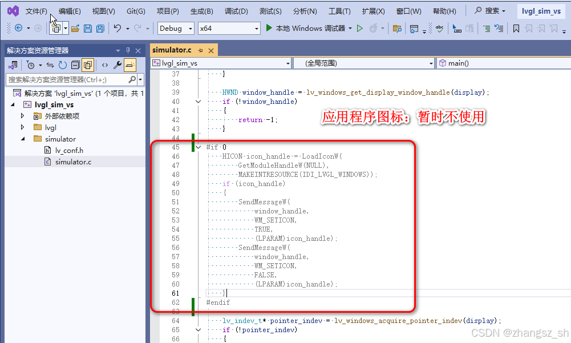Select simulator.c in Solution Explorer tree
Viewport: 571px width, 343px height.
coord(73,162)
